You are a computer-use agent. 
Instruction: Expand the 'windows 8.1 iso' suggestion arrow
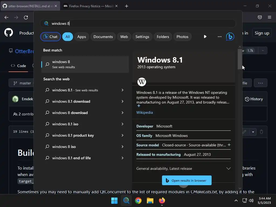(123, 124)
